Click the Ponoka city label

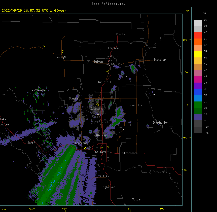[121, 34]
